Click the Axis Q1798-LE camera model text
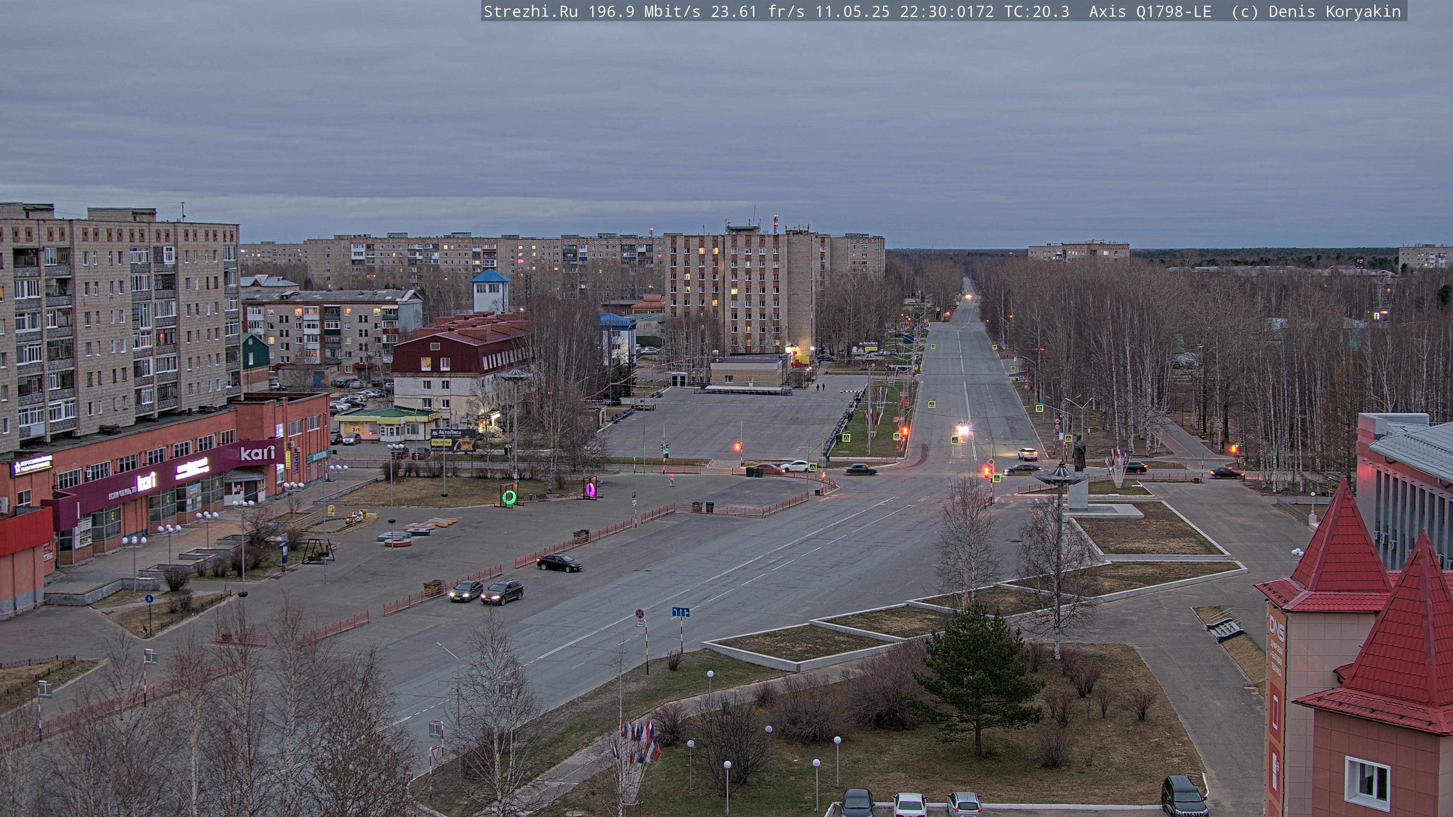The image size is (1453, 817). pyautogui.click(x=1150, y=12)
